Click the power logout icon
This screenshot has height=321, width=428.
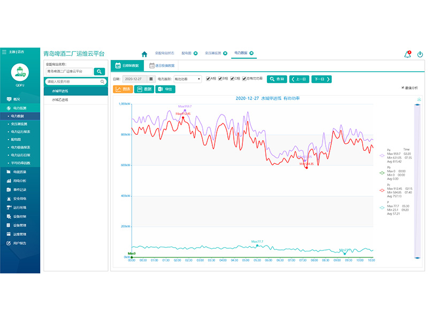pos(420,54)
